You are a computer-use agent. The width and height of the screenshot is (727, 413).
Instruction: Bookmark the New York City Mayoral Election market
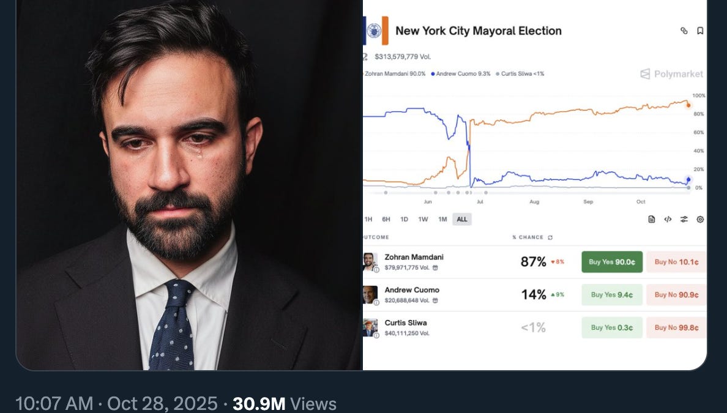[x=700, y=31]
